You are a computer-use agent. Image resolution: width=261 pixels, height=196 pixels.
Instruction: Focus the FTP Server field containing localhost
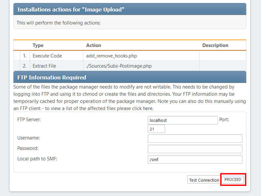click(182, 120)
